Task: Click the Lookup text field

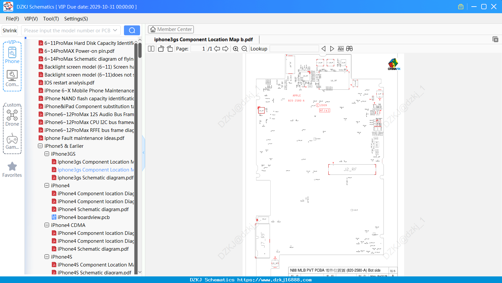Action: pos(294,49)
